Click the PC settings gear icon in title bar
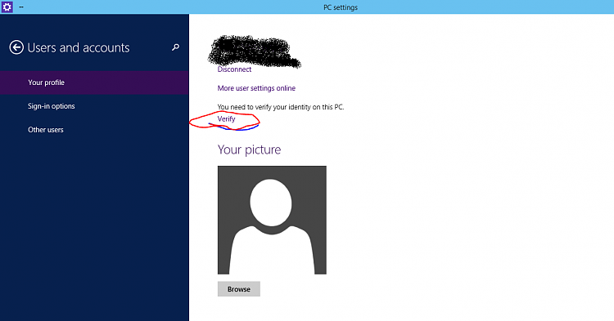 pos(7,7)
